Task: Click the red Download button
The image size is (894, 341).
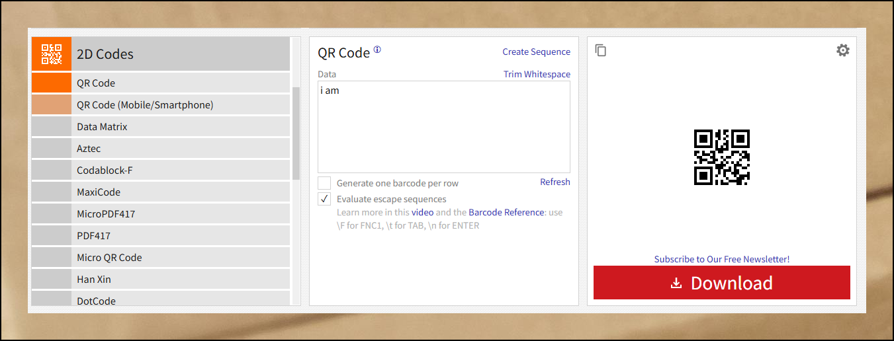Action: point(722,283)
